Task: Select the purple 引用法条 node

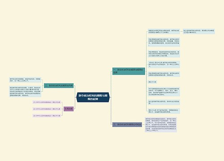Action: coord(69,109)
